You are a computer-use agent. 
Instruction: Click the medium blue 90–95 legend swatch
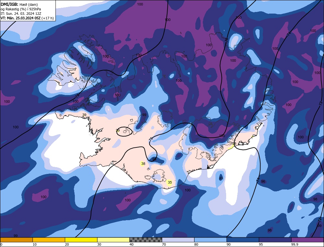(243, 240)
